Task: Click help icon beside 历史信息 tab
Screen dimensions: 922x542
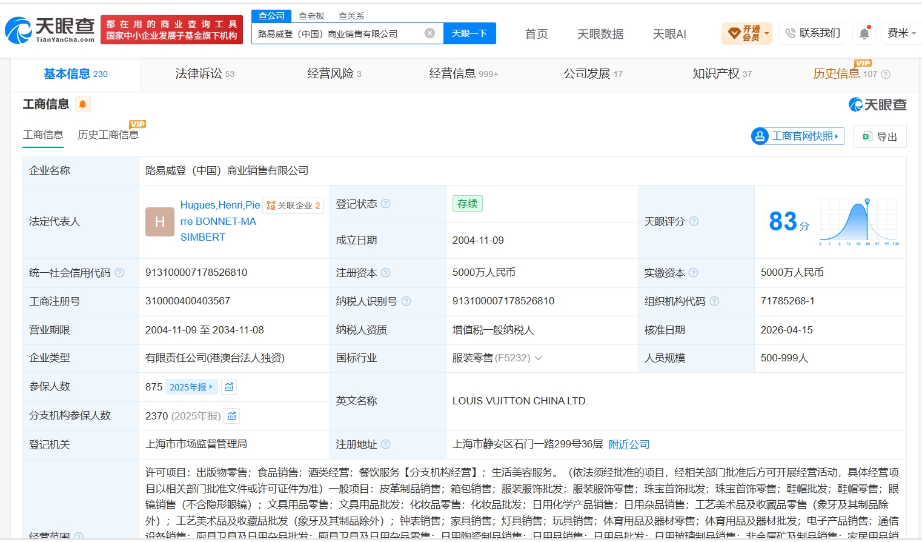Action: [886, 75]
